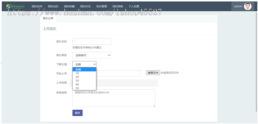Click the admin username link
Image resolution: width=258 pixels, height=124 pixels.
pyautogui.click(x=238, y=6)
